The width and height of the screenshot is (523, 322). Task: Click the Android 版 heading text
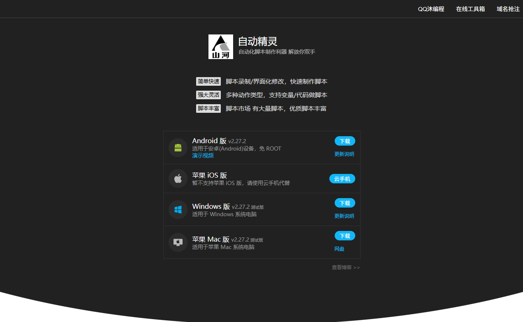click(209, 141)
